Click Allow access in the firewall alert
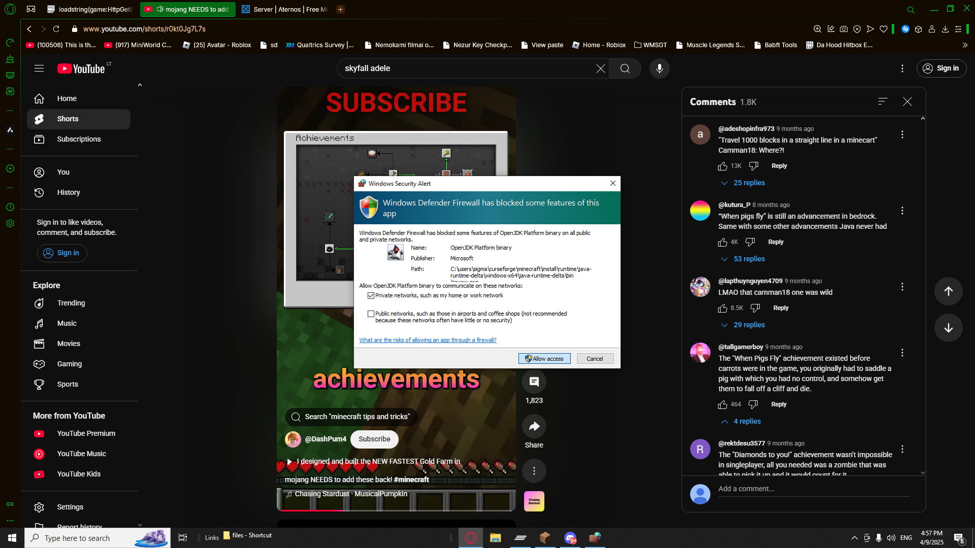The height and width of the screenshot is (548, 975). point(544,358)
